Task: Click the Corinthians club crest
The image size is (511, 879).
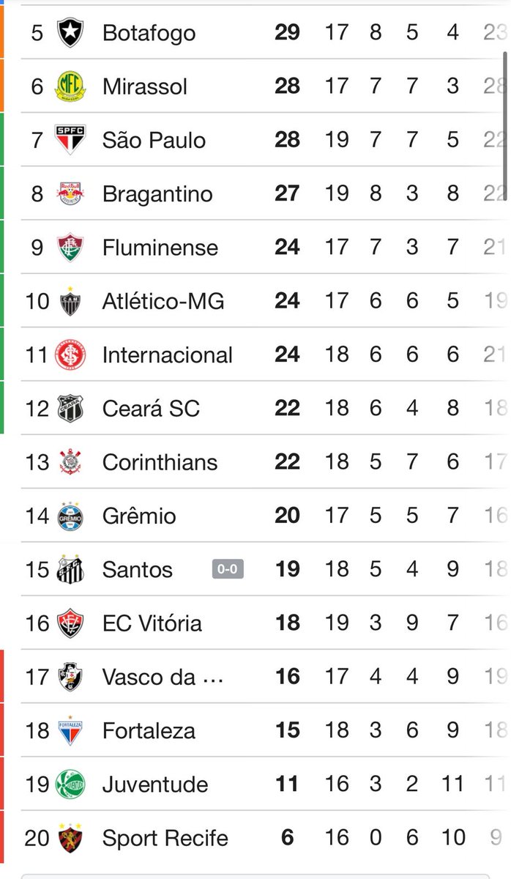Action: pyautogui.click(x=70, y=462)
